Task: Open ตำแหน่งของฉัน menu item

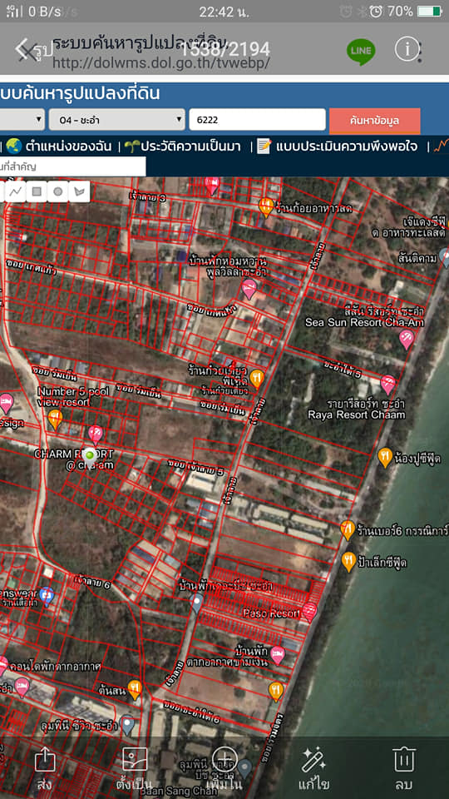Action: 68,146
